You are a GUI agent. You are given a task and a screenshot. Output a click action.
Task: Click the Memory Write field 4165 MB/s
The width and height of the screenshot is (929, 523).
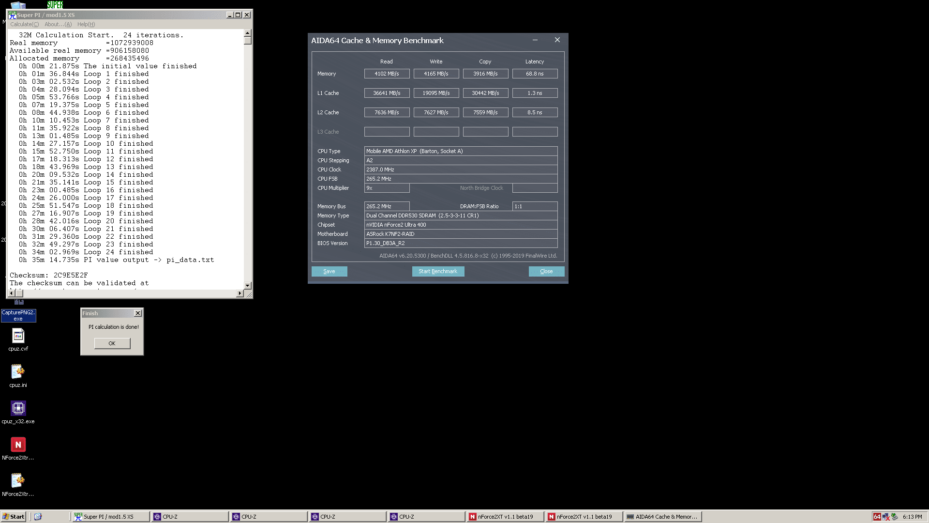[436, 74]
